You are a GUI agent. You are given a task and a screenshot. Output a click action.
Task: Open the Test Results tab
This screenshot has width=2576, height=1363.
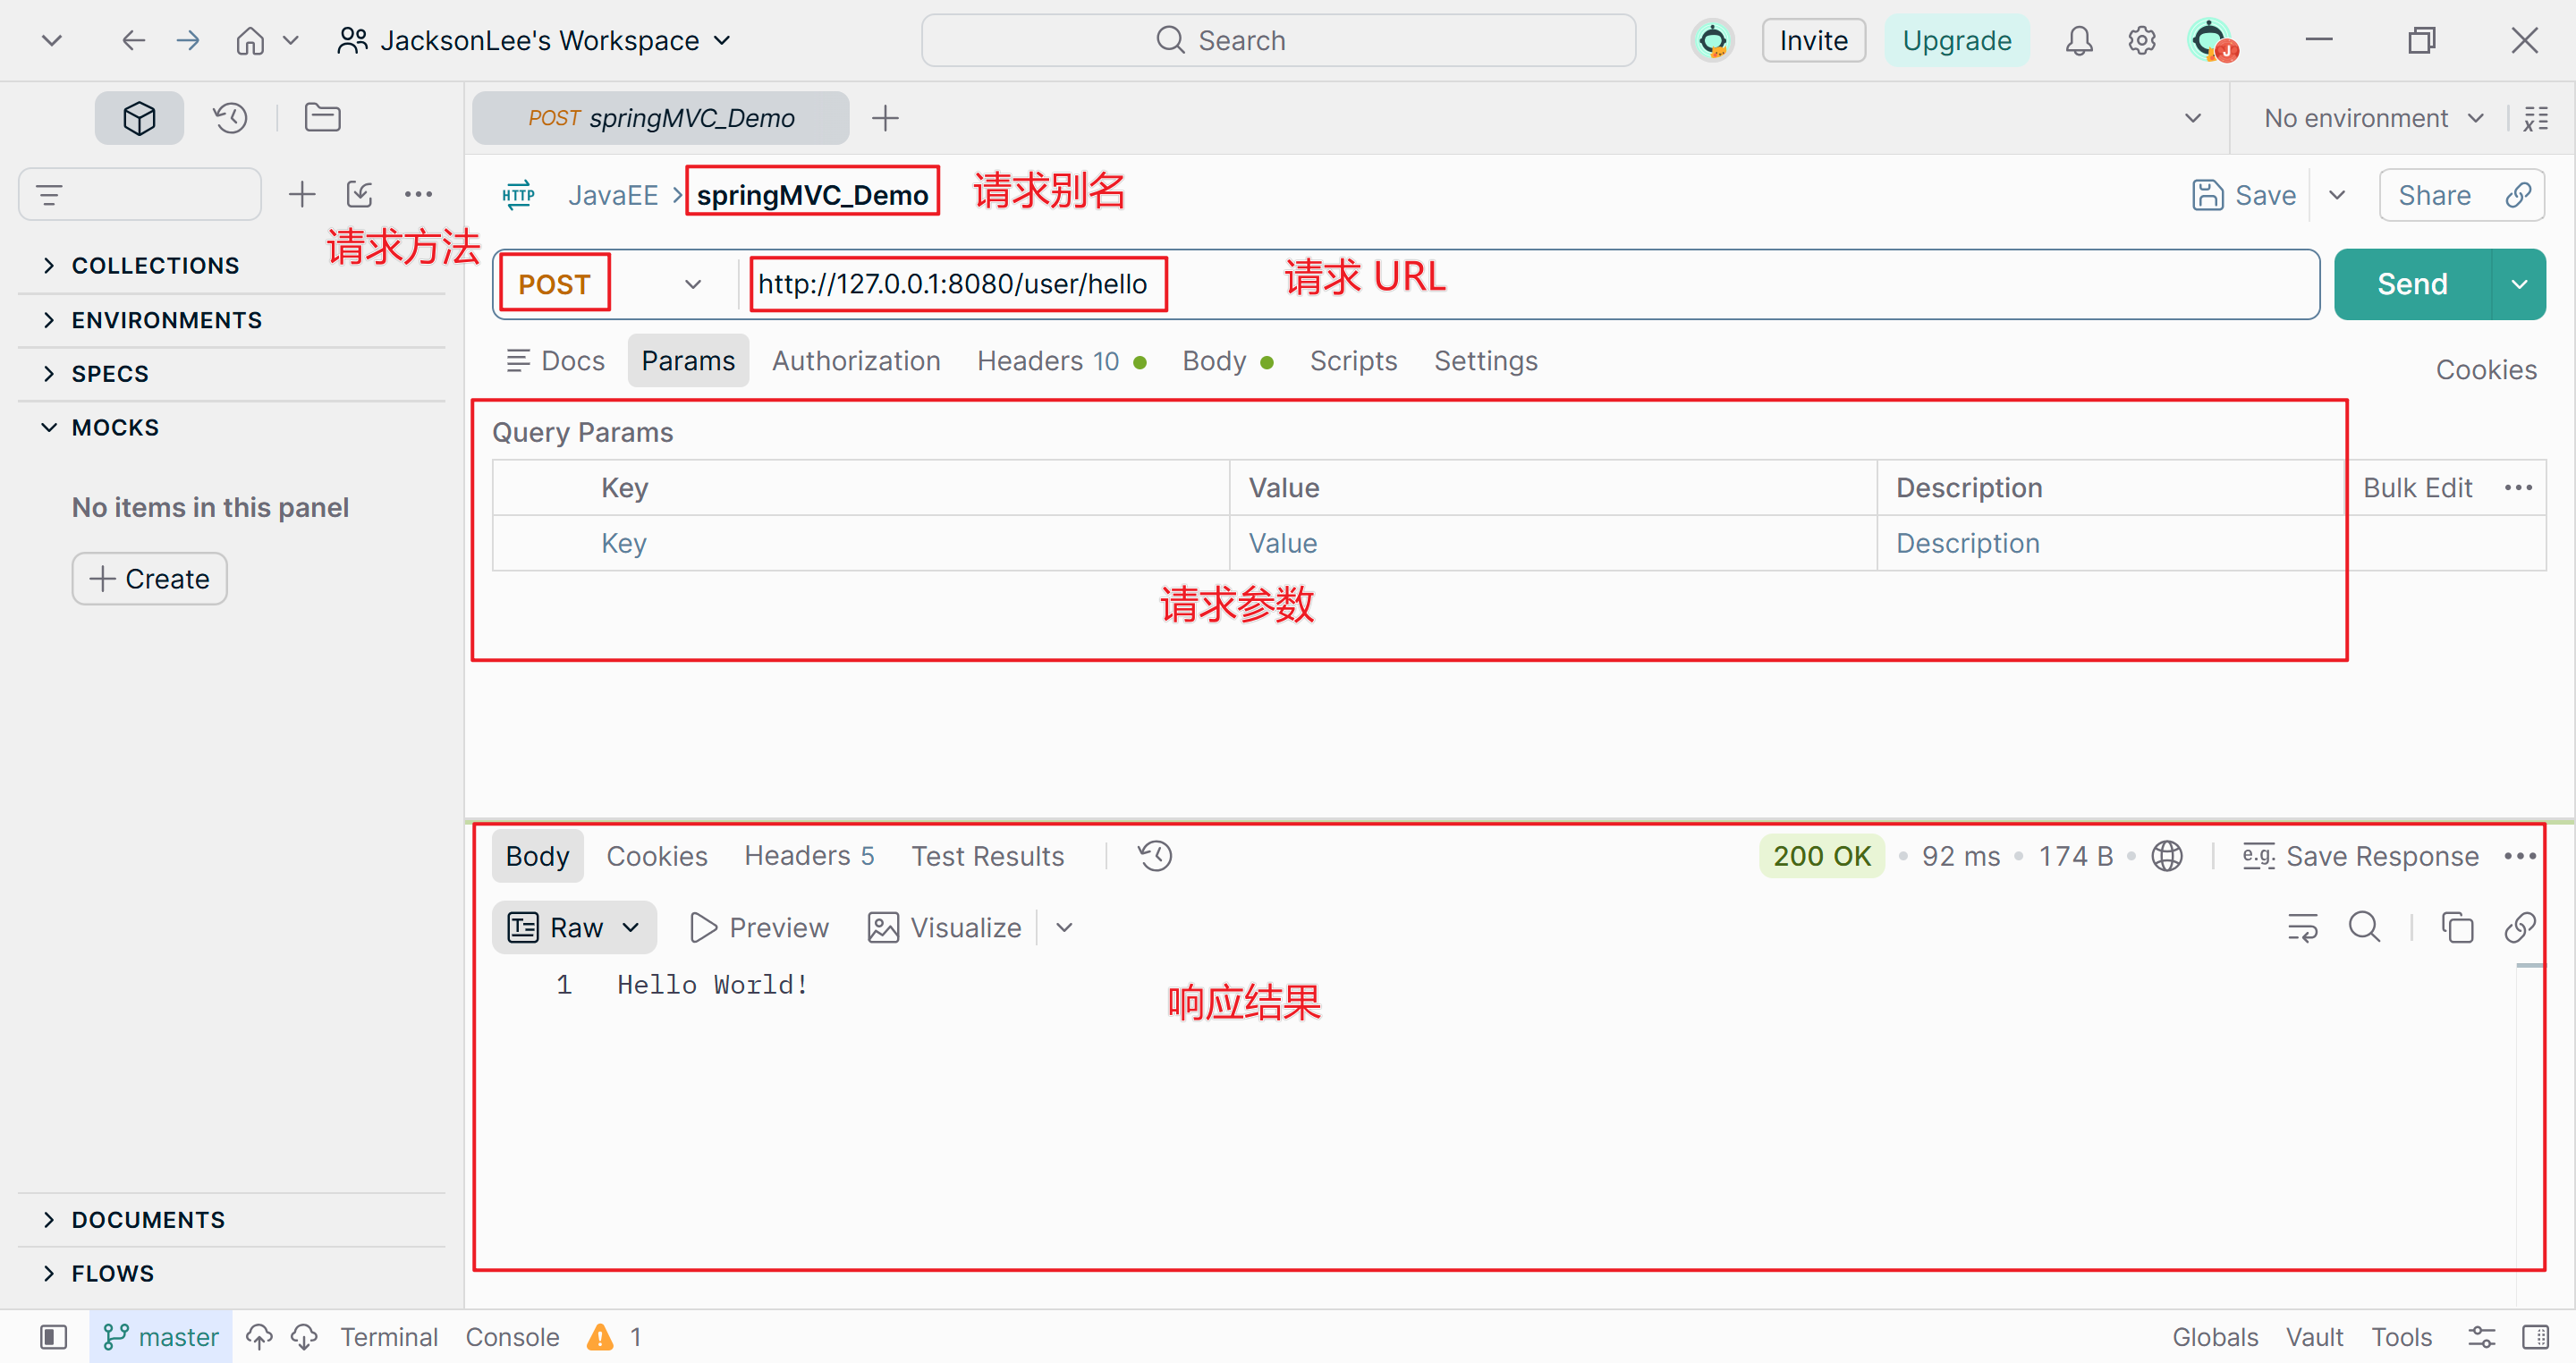(x=987, y=856)
